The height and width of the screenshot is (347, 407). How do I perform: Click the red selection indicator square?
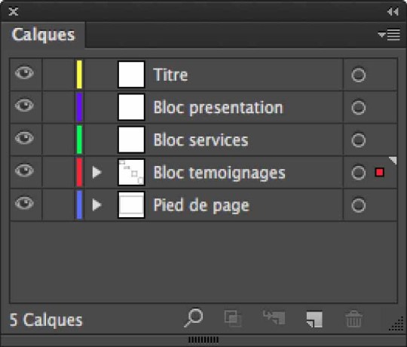click(379, 172)
